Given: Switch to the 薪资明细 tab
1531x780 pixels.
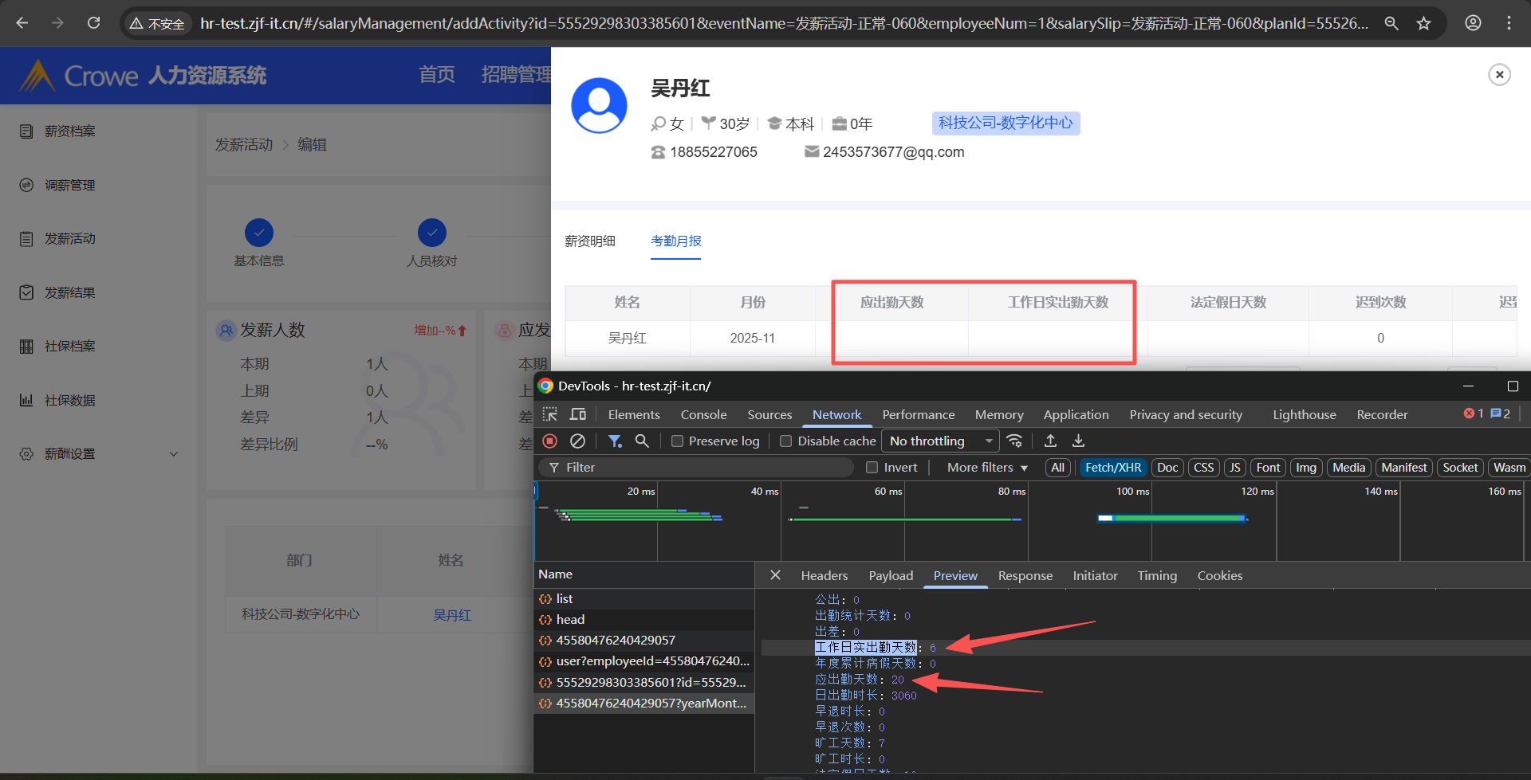Looking at the screenshot, I should click(590, 241).
